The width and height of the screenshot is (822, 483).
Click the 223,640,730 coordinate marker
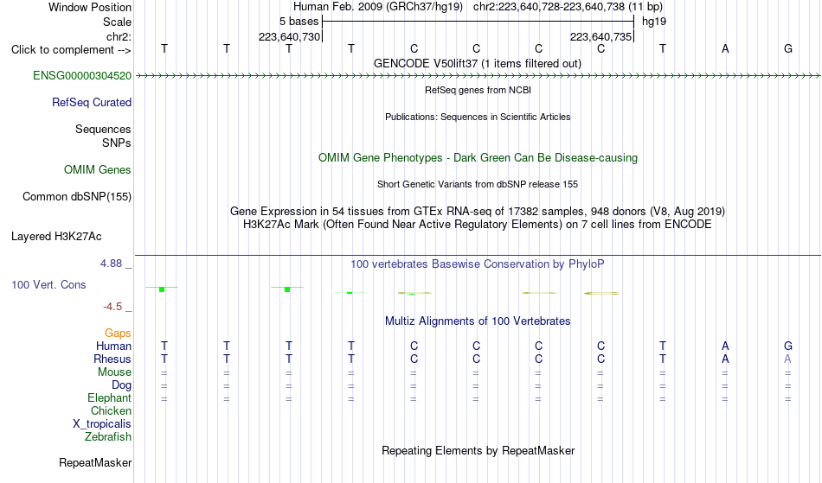(x=289, y=36)
